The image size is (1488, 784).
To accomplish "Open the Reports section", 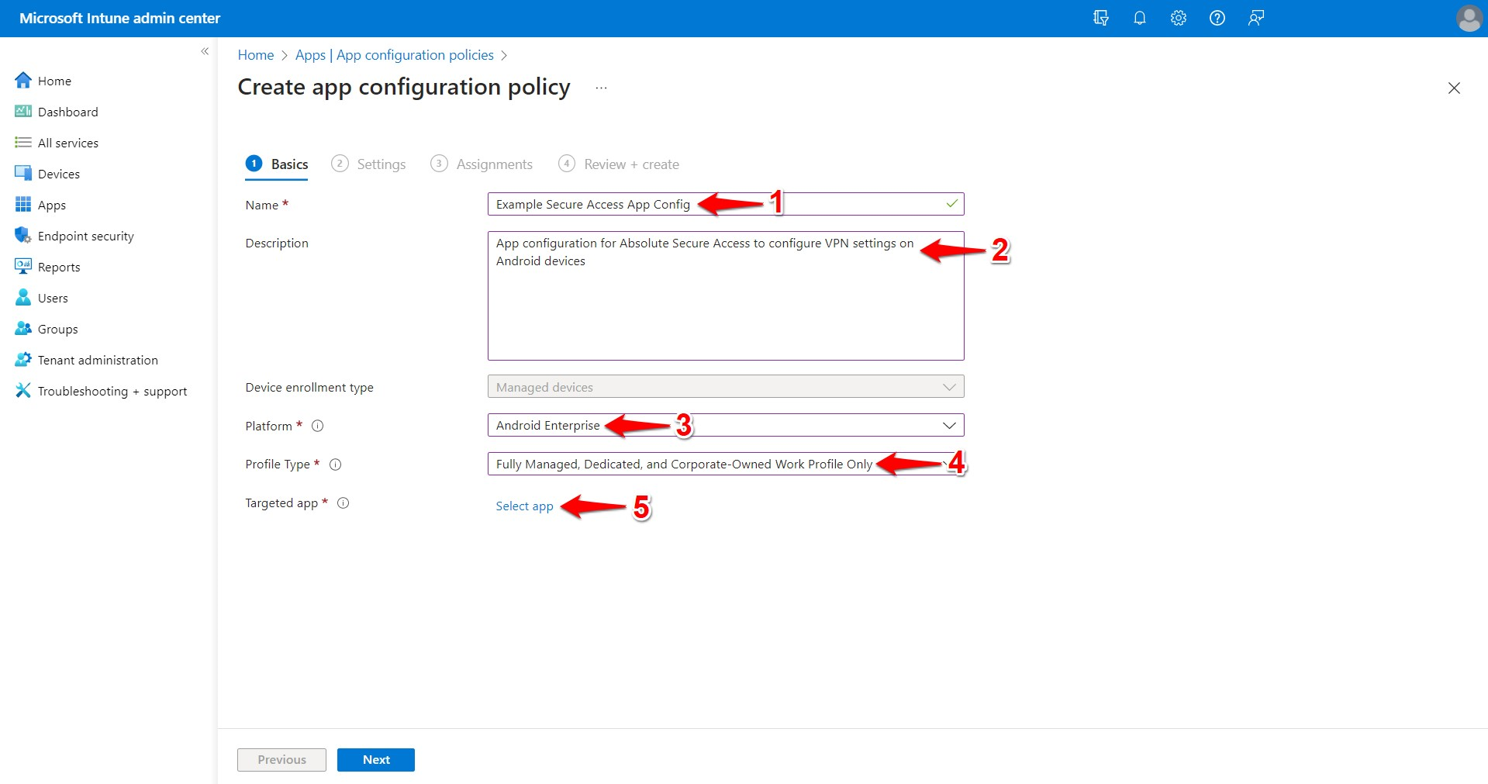I will pyautogui.click(x=58, y=266).
